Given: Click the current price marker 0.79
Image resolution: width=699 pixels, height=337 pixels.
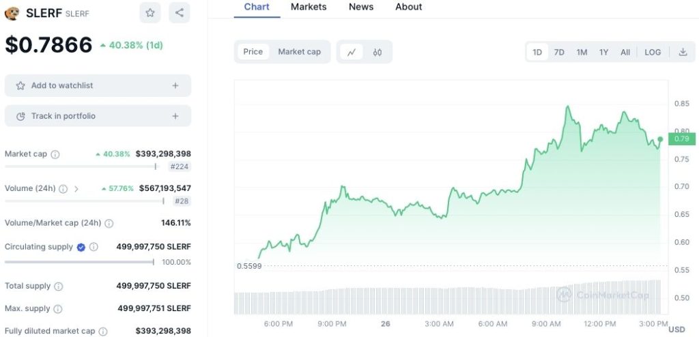Looking at the screenshot, I should point(681,139).
